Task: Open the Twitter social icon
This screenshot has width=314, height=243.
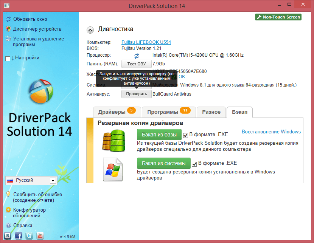Action: coord(29,235)
